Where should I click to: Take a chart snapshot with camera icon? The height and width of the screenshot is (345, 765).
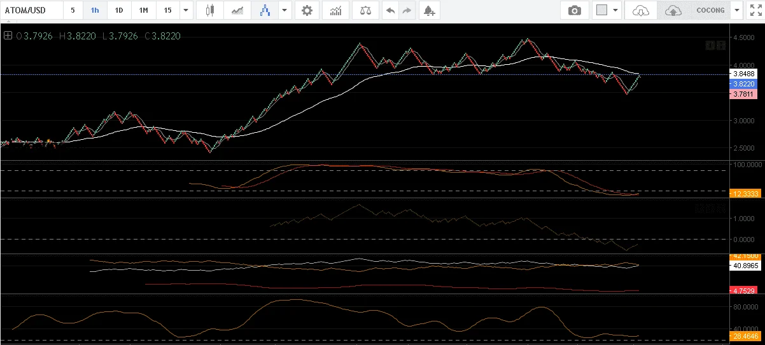point(575,10)
